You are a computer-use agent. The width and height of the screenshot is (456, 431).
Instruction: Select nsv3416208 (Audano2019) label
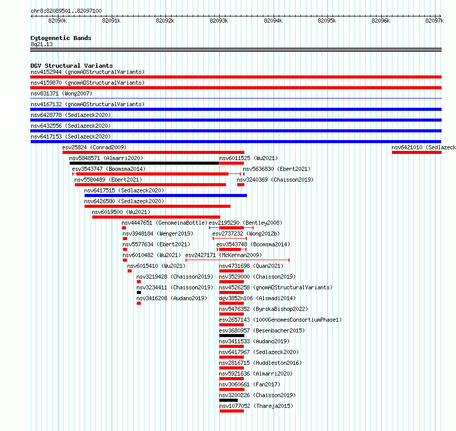tap(172, 298)
